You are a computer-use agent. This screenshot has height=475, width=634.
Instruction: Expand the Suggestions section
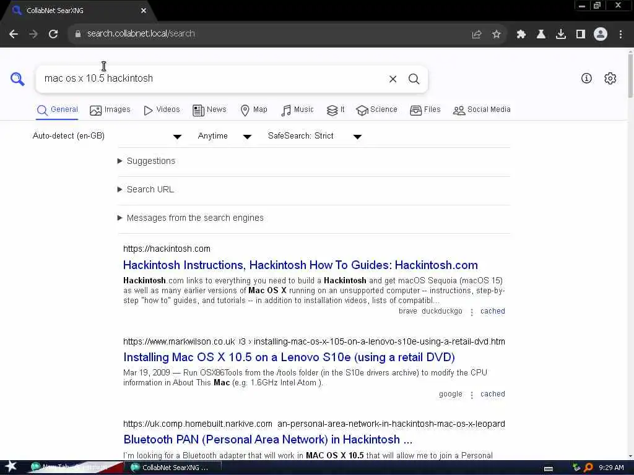[146, 161]
